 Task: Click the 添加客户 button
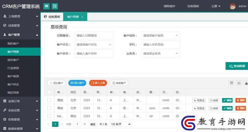tap(56, 83)
